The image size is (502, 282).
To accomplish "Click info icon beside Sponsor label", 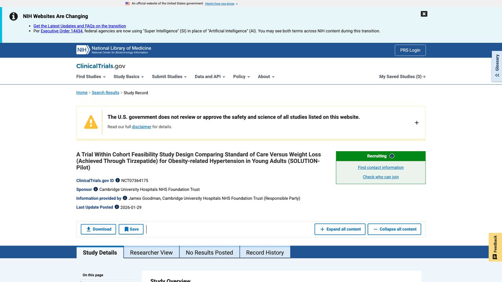I will (96, 189).
